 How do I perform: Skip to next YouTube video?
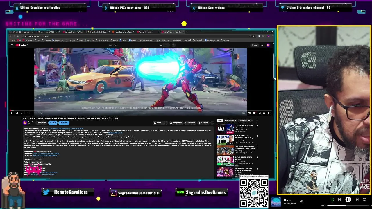(x=17, y=113)
